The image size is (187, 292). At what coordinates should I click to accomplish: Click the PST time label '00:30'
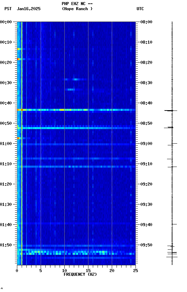click(x=6, y=83)
